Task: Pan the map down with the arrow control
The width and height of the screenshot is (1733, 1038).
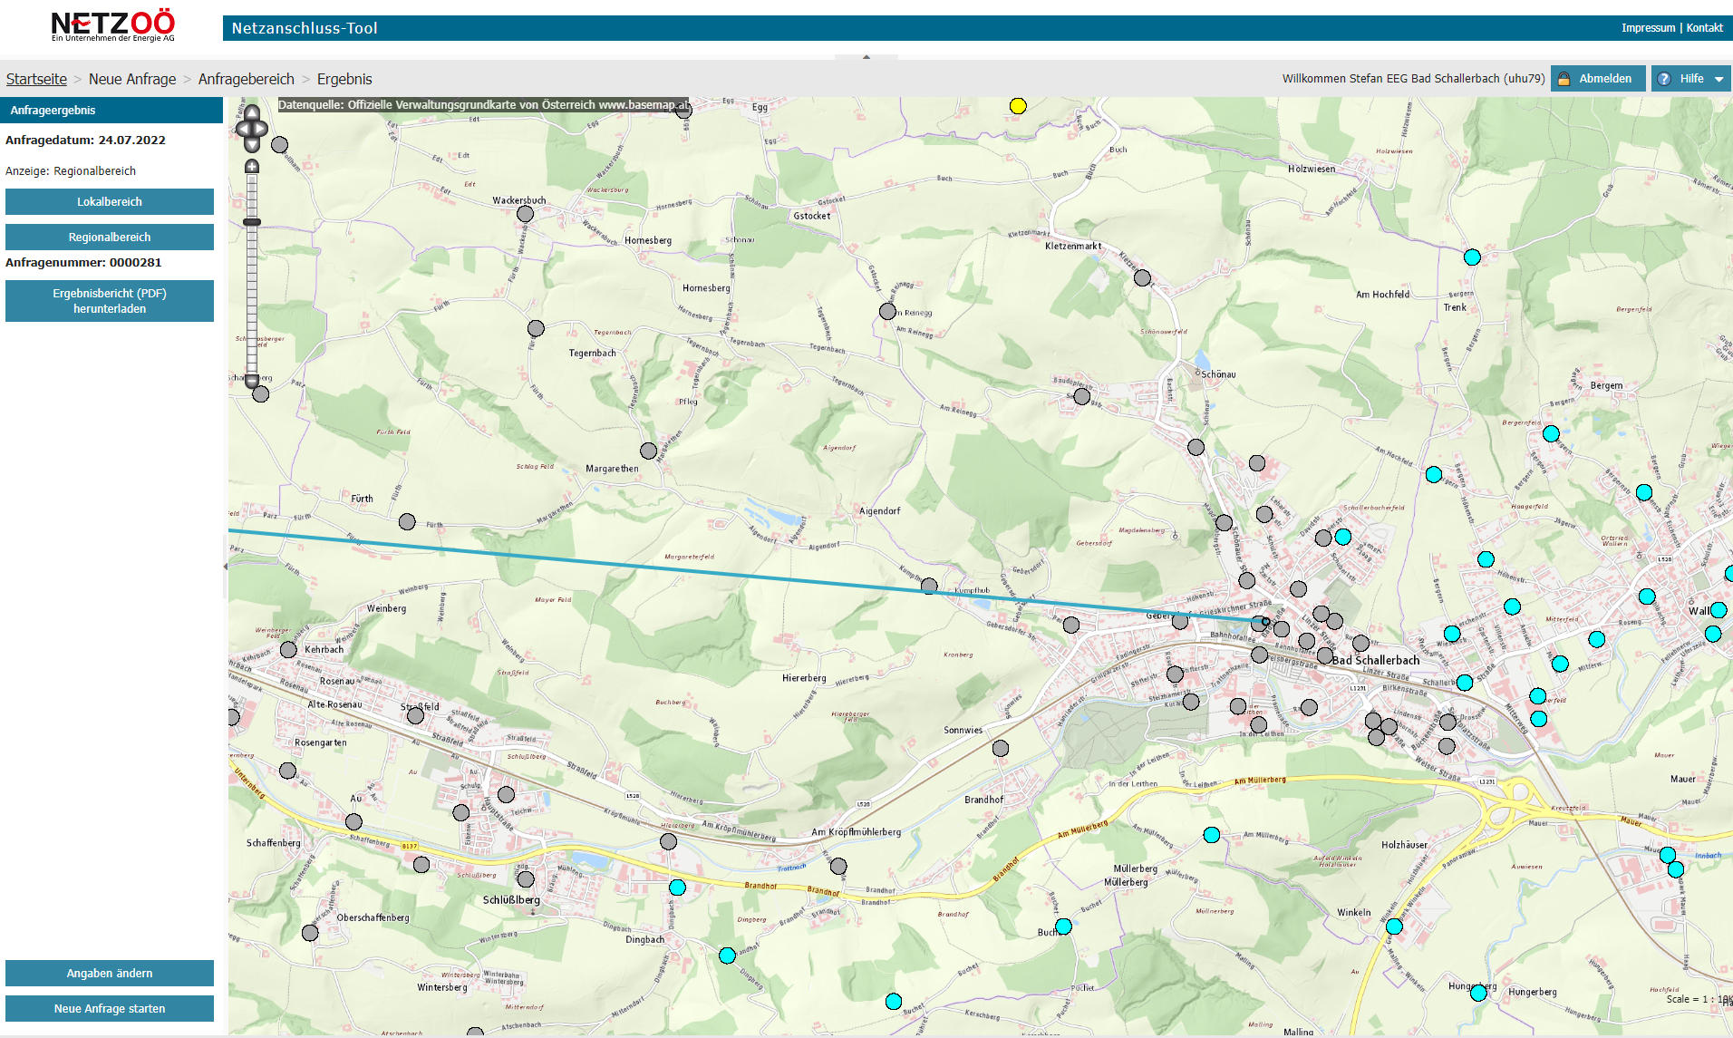Action: click(x=252, y=143)
